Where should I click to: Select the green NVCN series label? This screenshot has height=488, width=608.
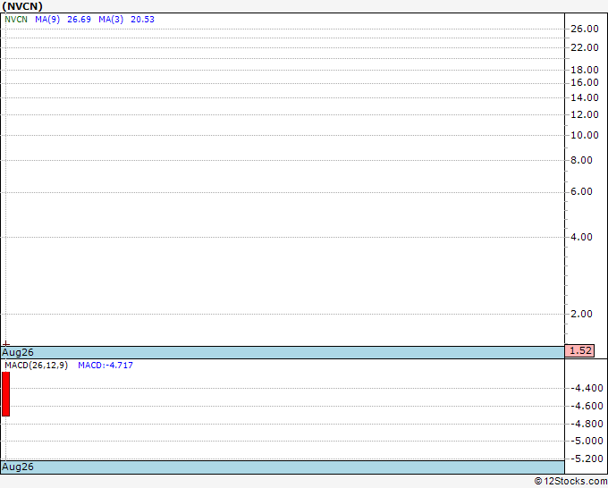pyautogui.click(x=16, y=20)
